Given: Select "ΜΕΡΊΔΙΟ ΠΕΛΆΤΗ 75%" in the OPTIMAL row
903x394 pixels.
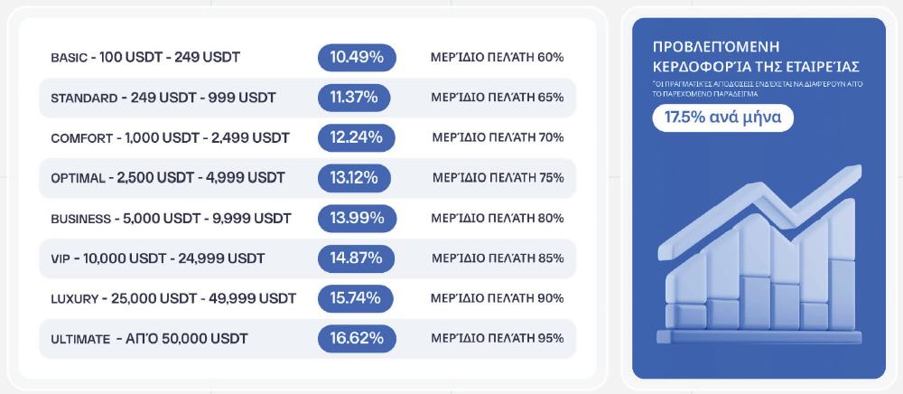Looking at the screenshot, I should pyautogui.click(x=498, y=178).
